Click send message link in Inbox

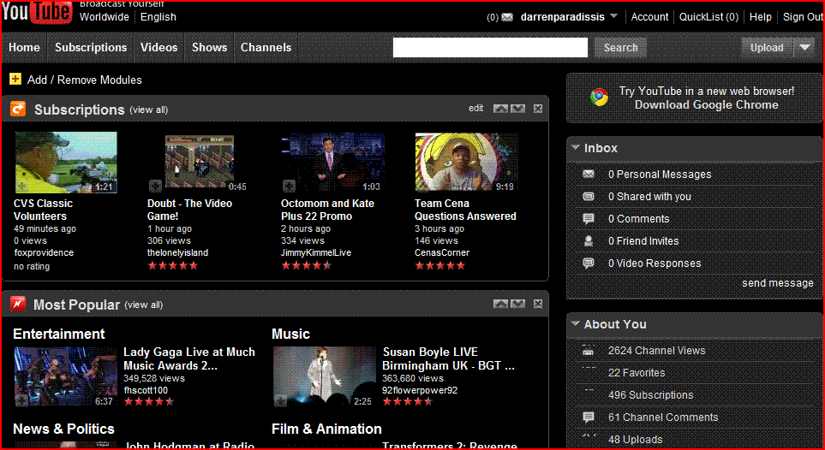(778, 283)
